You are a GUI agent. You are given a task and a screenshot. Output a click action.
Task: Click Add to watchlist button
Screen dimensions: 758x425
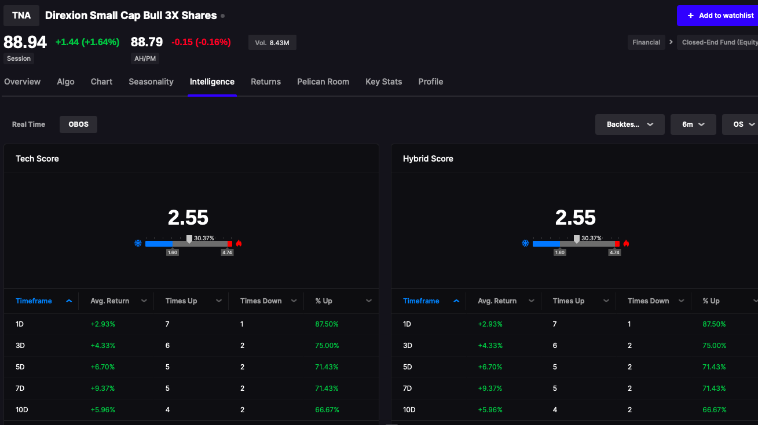click(x=717, y=16)
